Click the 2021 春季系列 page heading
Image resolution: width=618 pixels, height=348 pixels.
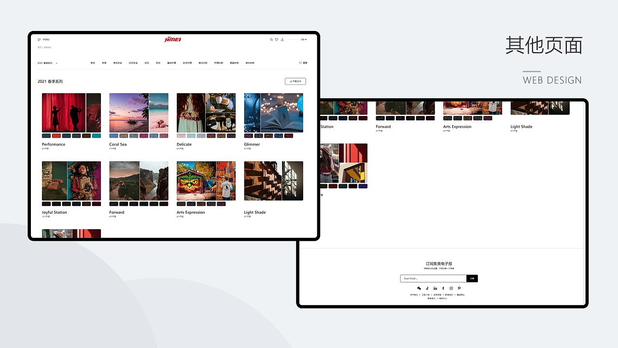click(x=50, y=81)
